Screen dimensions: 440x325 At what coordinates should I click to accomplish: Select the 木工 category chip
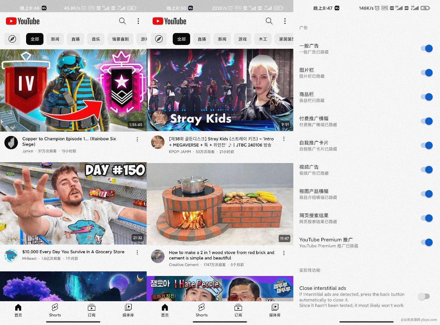tap(263, 39)
